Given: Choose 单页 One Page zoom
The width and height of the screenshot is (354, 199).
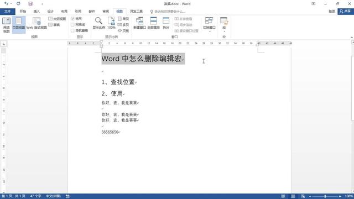Looking at the screenshot, I should 123,19.
